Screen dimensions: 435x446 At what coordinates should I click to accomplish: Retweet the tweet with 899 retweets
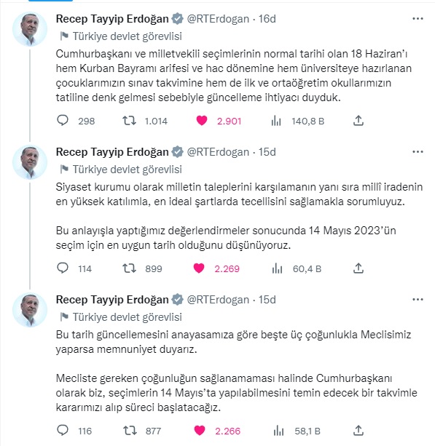(x=129, y=268)
